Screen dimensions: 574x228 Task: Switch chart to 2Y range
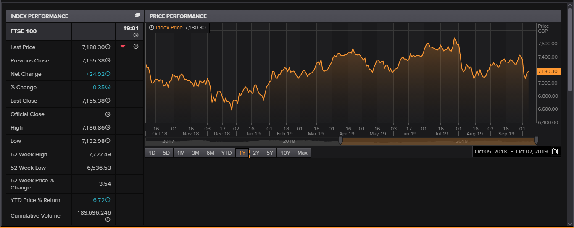256,153
